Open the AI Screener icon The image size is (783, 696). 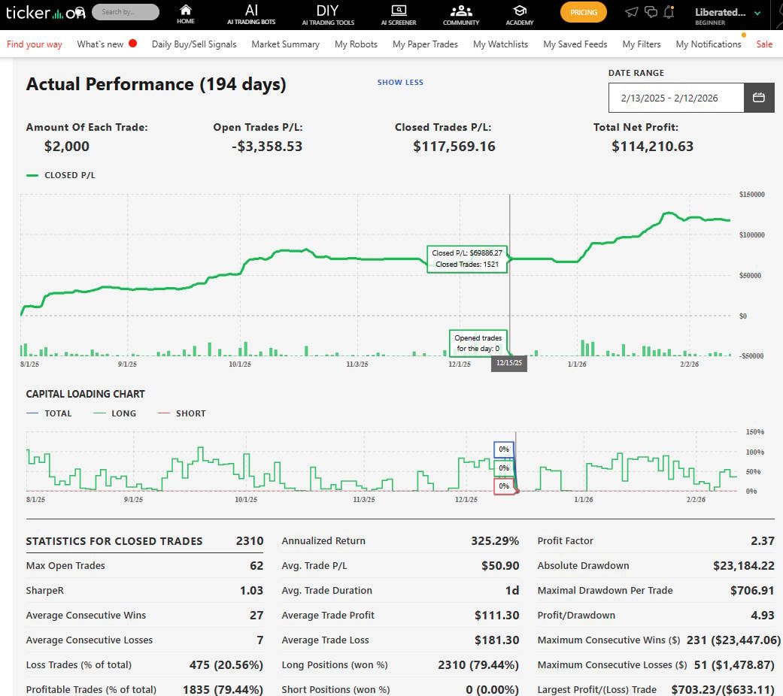[x=399, y=14]
